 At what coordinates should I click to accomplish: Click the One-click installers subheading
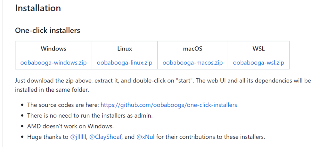coord(47,30)
